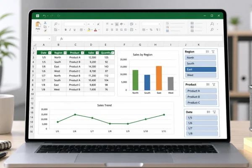Click multi-select icon on Date slicer
Viewport: 252px width, 168px height.
point(208,112)
